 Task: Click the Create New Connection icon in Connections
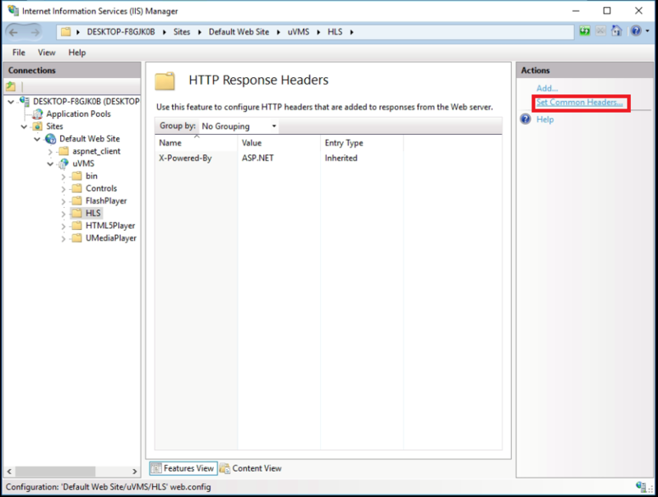(11, 87)
